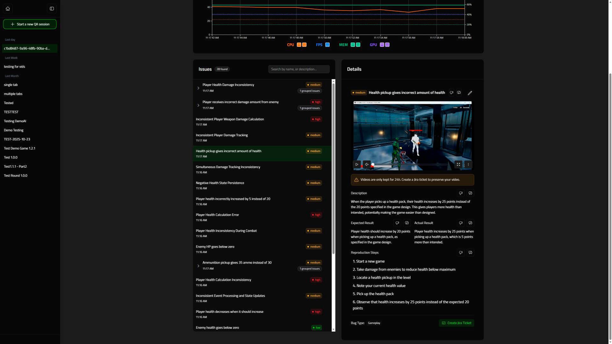
Task: Open fullscreen mode on the video
Action: click(x=458, y=164)
